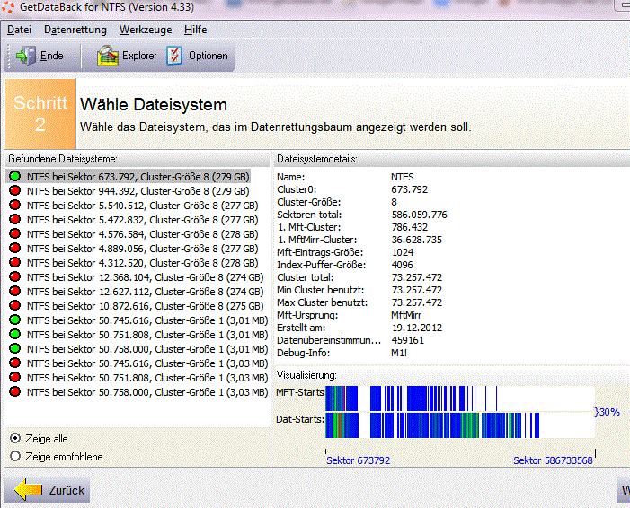Click the 'Sektor 673792' link label
The height and width of the screenshot is (508, 630).
click(358, 460)
